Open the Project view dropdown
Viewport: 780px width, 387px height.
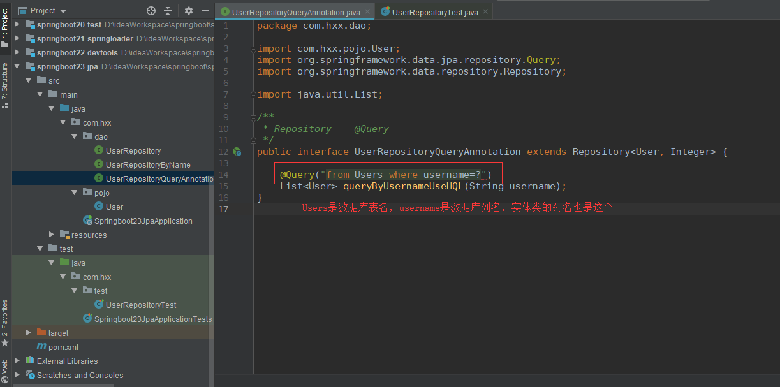(42, 11)
